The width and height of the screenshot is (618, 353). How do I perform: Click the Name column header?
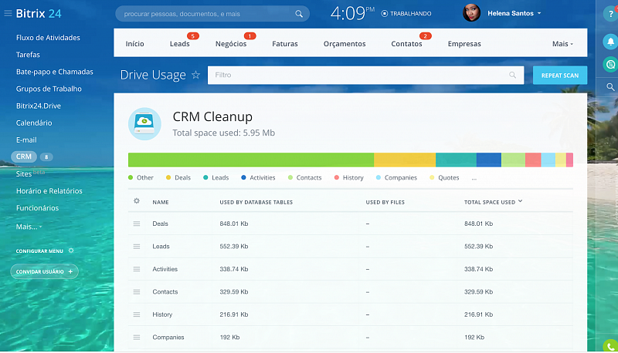tap(161, 202)
